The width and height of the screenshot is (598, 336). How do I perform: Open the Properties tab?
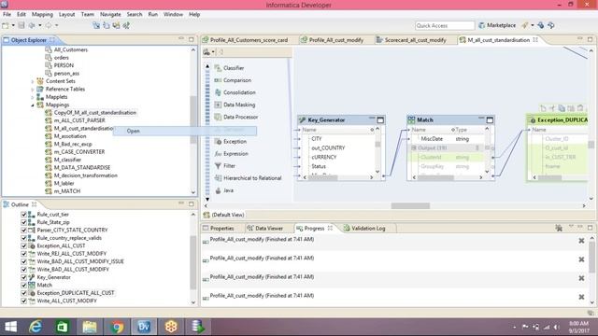pyautogui.click(x=218, y=228)
